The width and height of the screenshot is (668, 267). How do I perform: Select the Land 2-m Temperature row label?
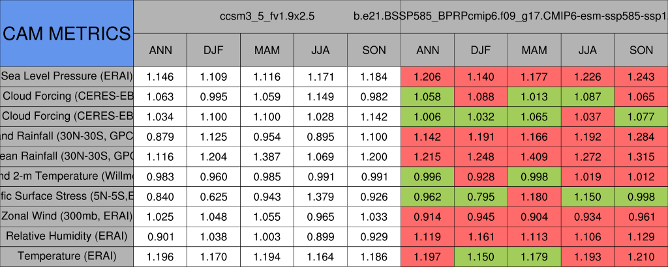tap(67, 176)
